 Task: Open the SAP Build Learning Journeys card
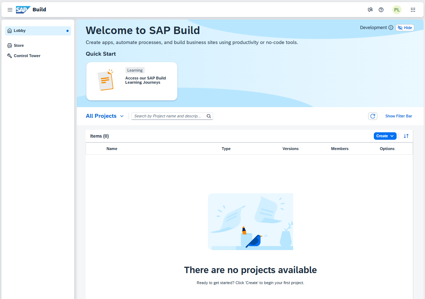click(132, 81)
